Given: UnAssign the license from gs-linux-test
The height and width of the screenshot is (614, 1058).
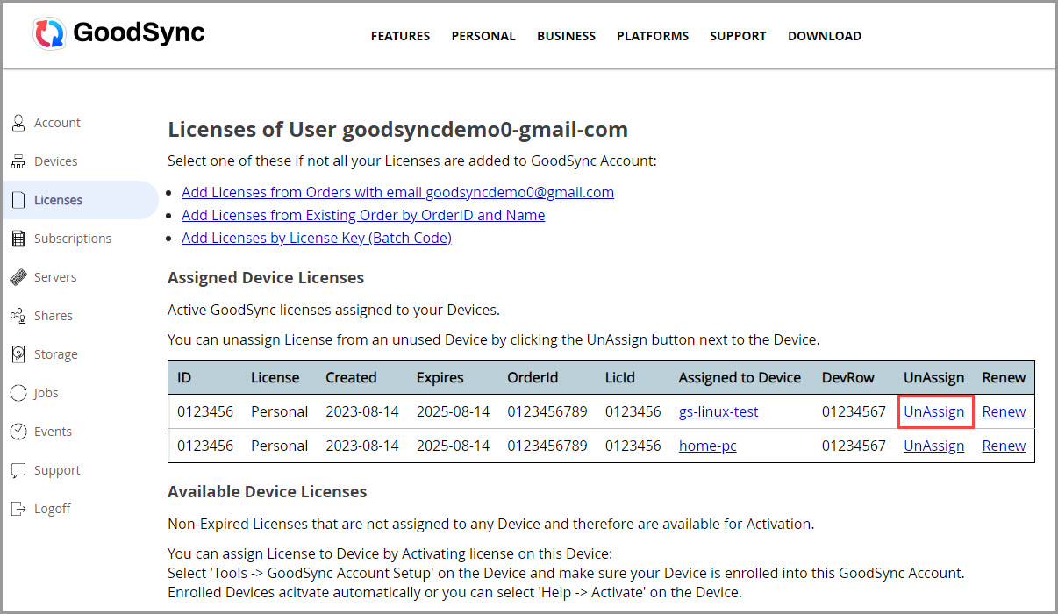Looking at the screenshot, I should (x=933, y=411).
